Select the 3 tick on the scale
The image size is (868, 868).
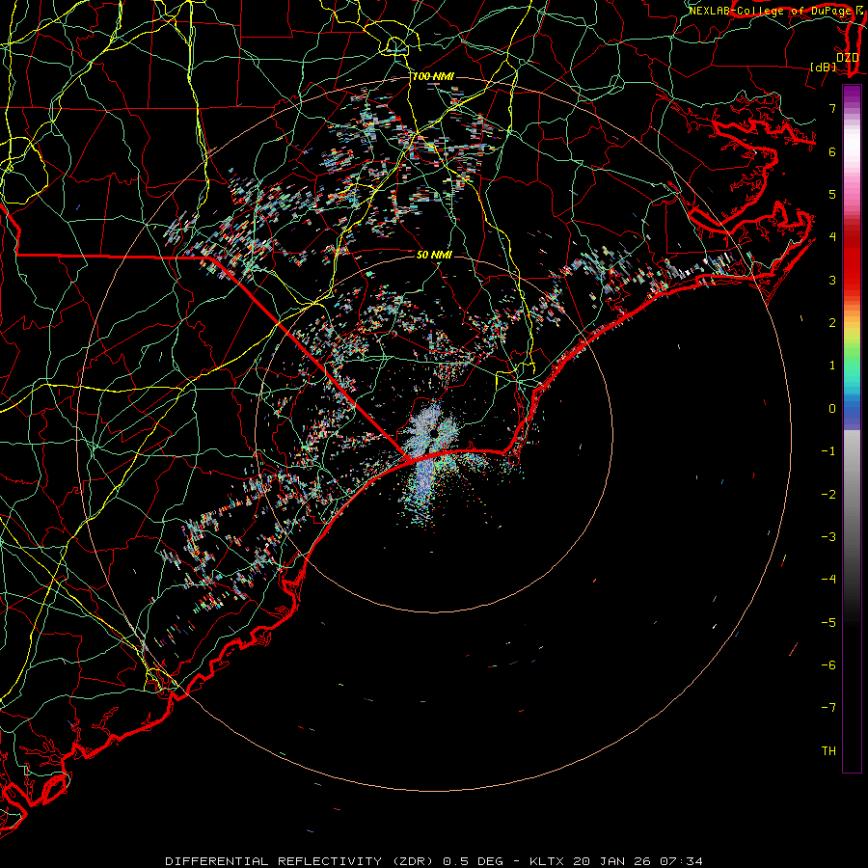832,280
